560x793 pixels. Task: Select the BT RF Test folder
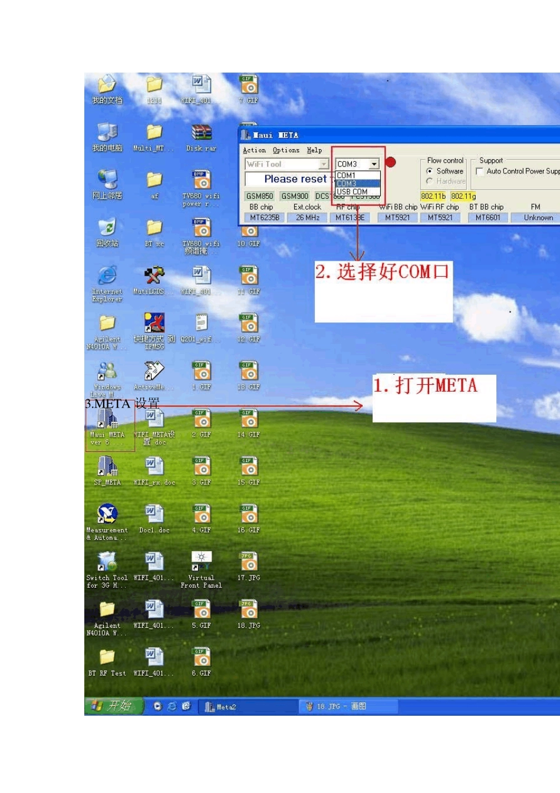pyautogui.click(x=107, y=663)
